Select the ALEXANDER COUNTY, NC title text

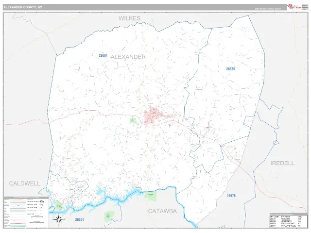(x=23, y=7)
